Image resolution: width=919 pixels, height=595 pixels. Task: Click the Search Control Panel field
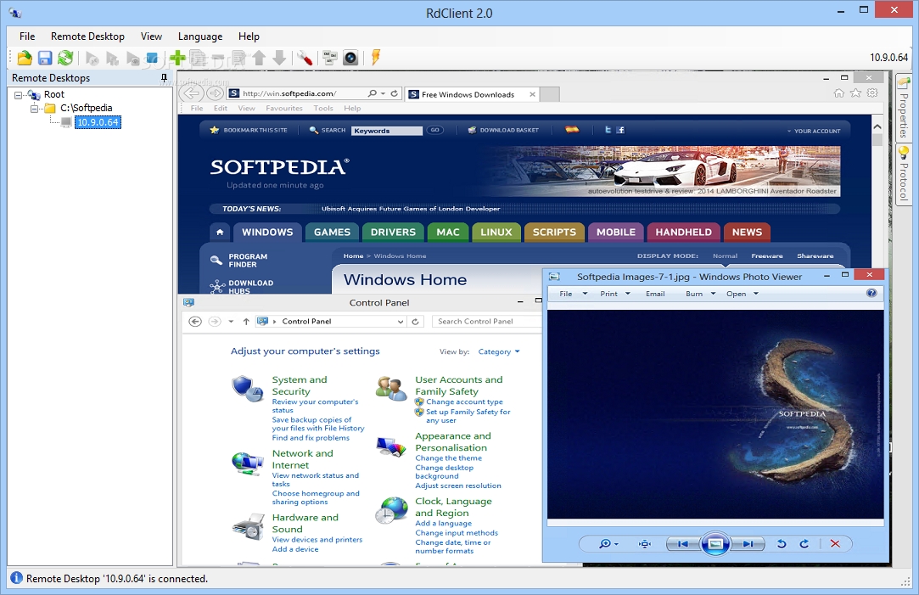pyautogui.click(x=486, y=321)
